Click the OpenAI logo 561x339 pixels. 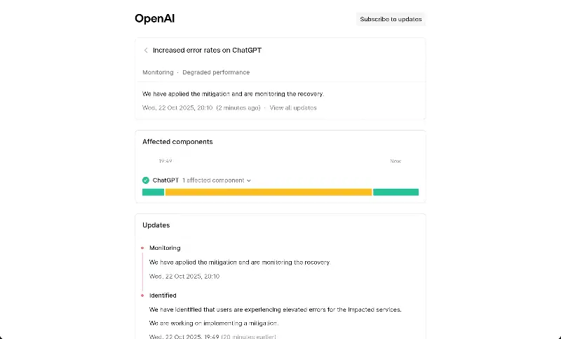(x=154, y=19)
